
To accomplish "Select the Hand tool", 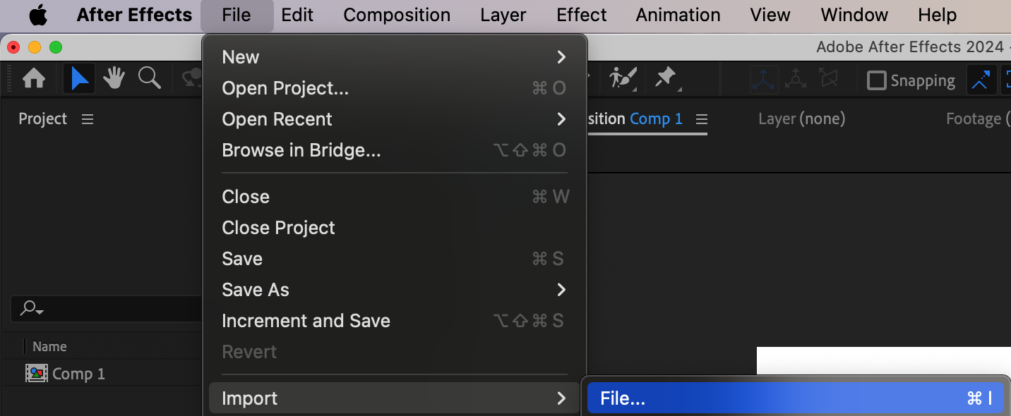I will (114, 79).
